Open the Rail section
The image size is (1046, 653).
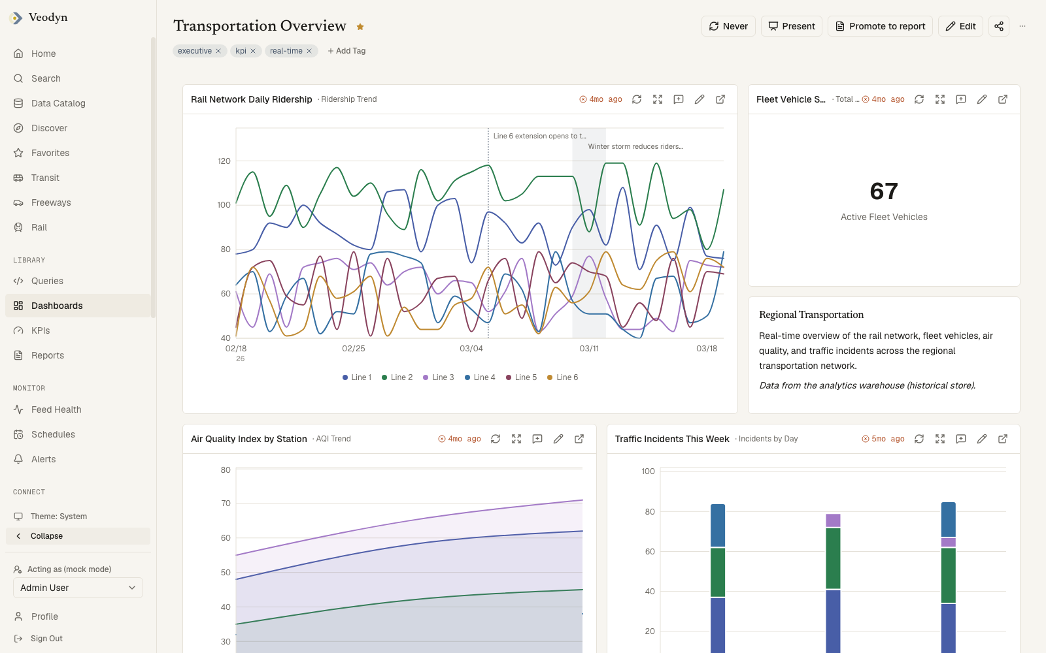pyautogui.click(x=78, y=227)
